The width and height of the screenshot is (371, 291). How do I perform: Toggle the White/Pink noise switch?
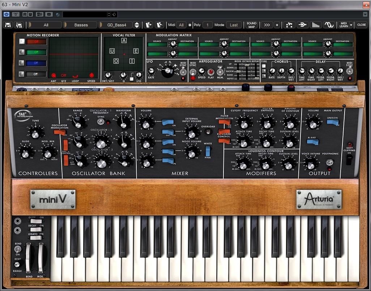click(x=208, y=151)
